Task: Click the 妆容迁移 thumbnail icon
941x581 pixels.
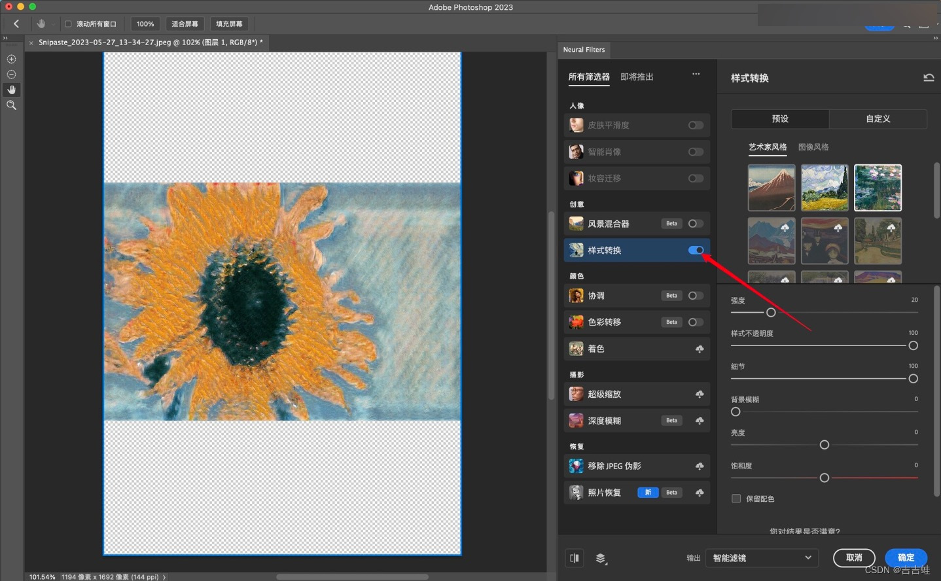Action: (576, 178)
